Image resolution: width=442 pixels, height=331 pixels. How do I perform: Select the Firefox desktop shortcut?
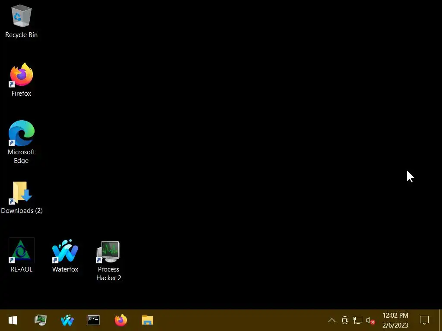click(22, 75)
